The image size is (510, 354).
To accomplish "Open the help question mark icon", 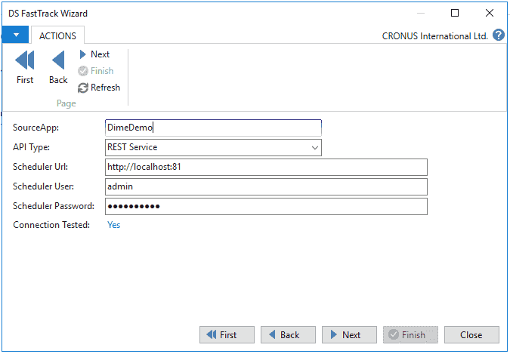I will (x=499, y=35).
